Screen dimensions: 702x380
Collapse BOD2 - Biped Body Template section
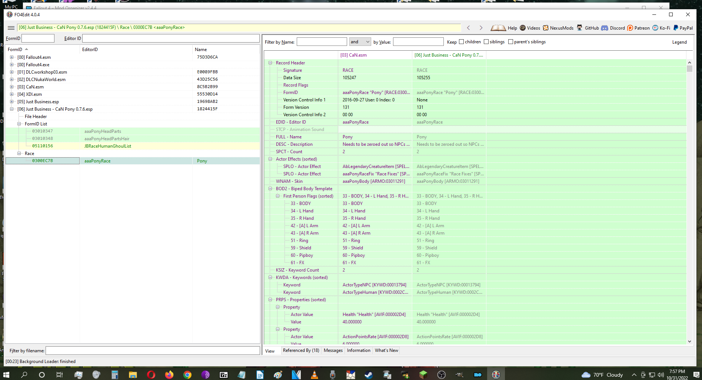tap(270, 189)
